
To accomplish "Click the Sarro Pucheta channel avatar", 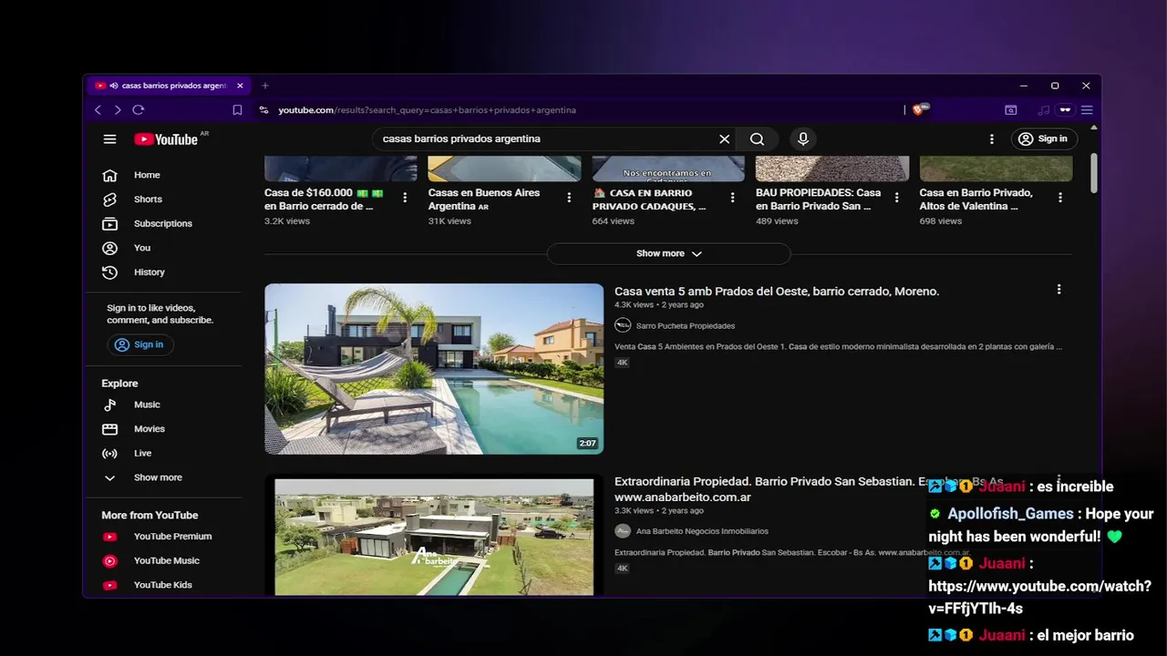I will click(x=623, y=325).
